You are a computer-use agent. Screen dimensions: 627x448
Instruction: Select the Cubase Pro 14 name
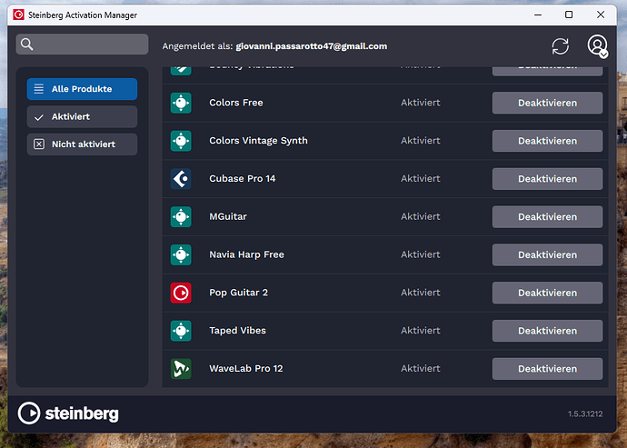pos(243,179)
